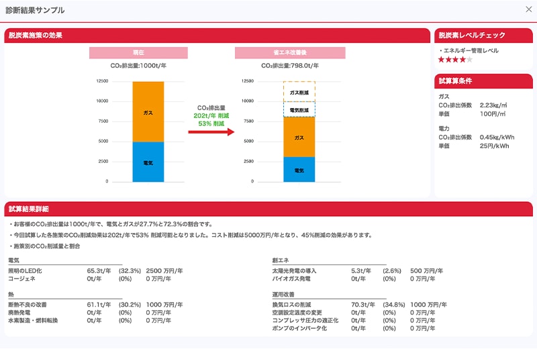Close the 診断結果サンプル dialog
Screen dimensions: 537x349
tap(529, 9)
